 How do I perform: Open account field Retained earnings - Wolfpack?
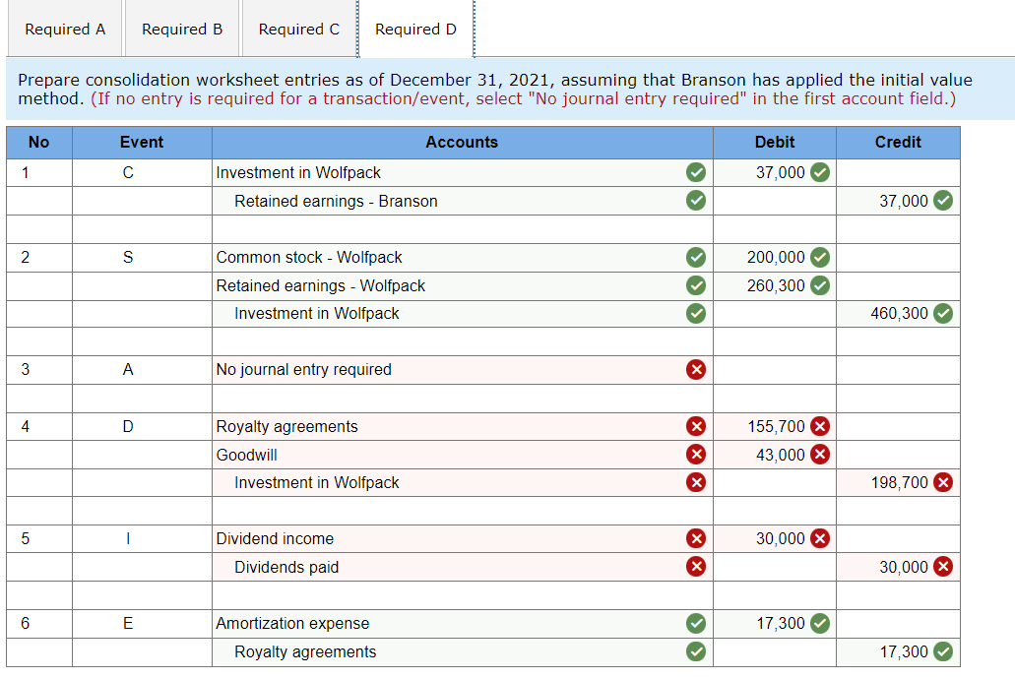click(462, 285)
